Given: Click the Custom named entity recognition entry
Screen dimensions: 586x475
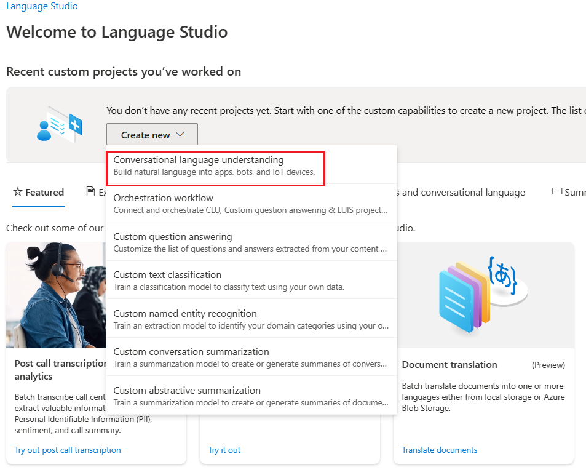Looking at the screenshot, I should 215,318.
